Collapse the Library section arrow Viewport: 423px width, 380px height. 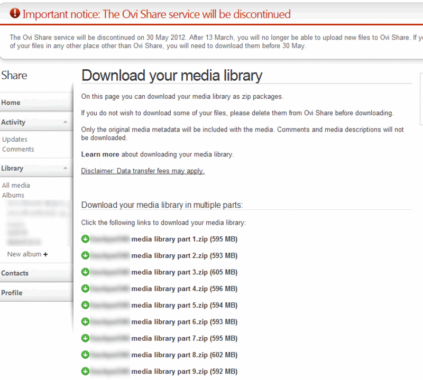click(65, 168)
